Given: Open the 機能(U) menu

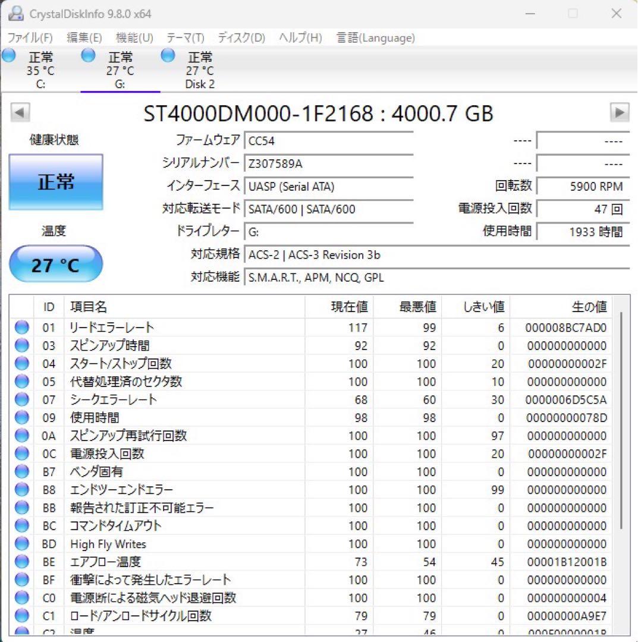Looking at the screenshot, I should coord(134,38).
